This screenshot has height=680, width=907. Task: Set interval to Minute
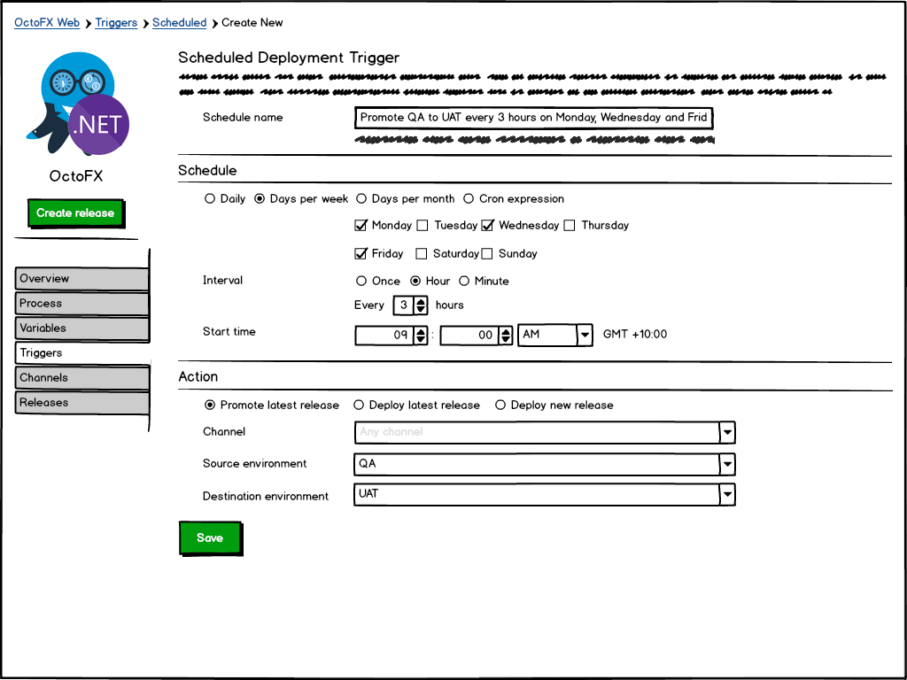point(463,282)
